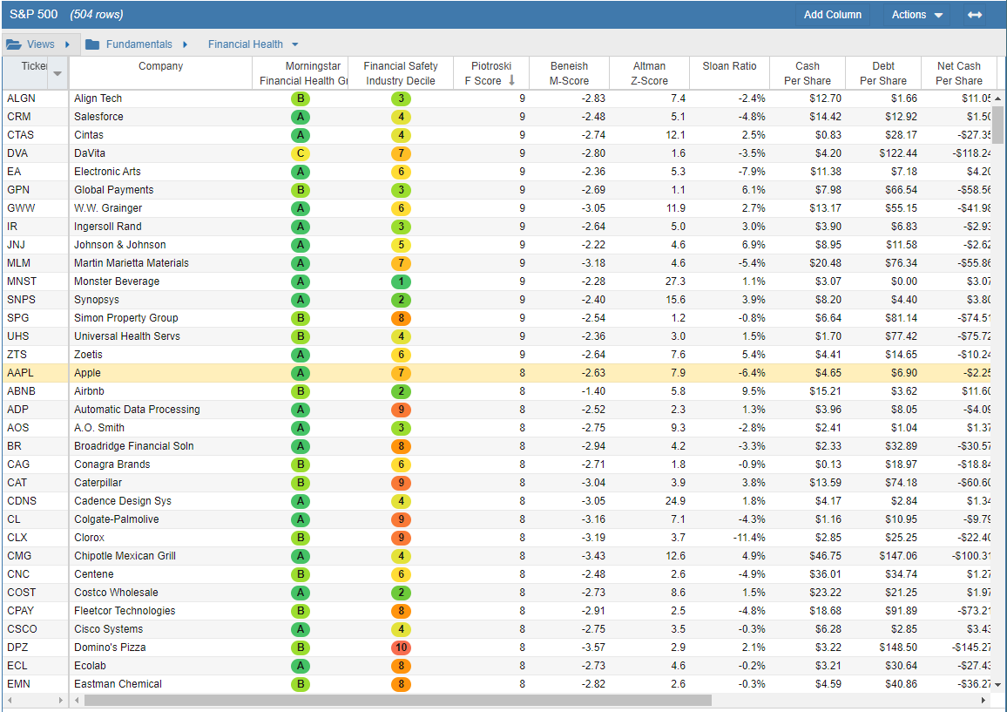Open the Actions dropdown menu
1007x712 pixels.
click(916, 15)
